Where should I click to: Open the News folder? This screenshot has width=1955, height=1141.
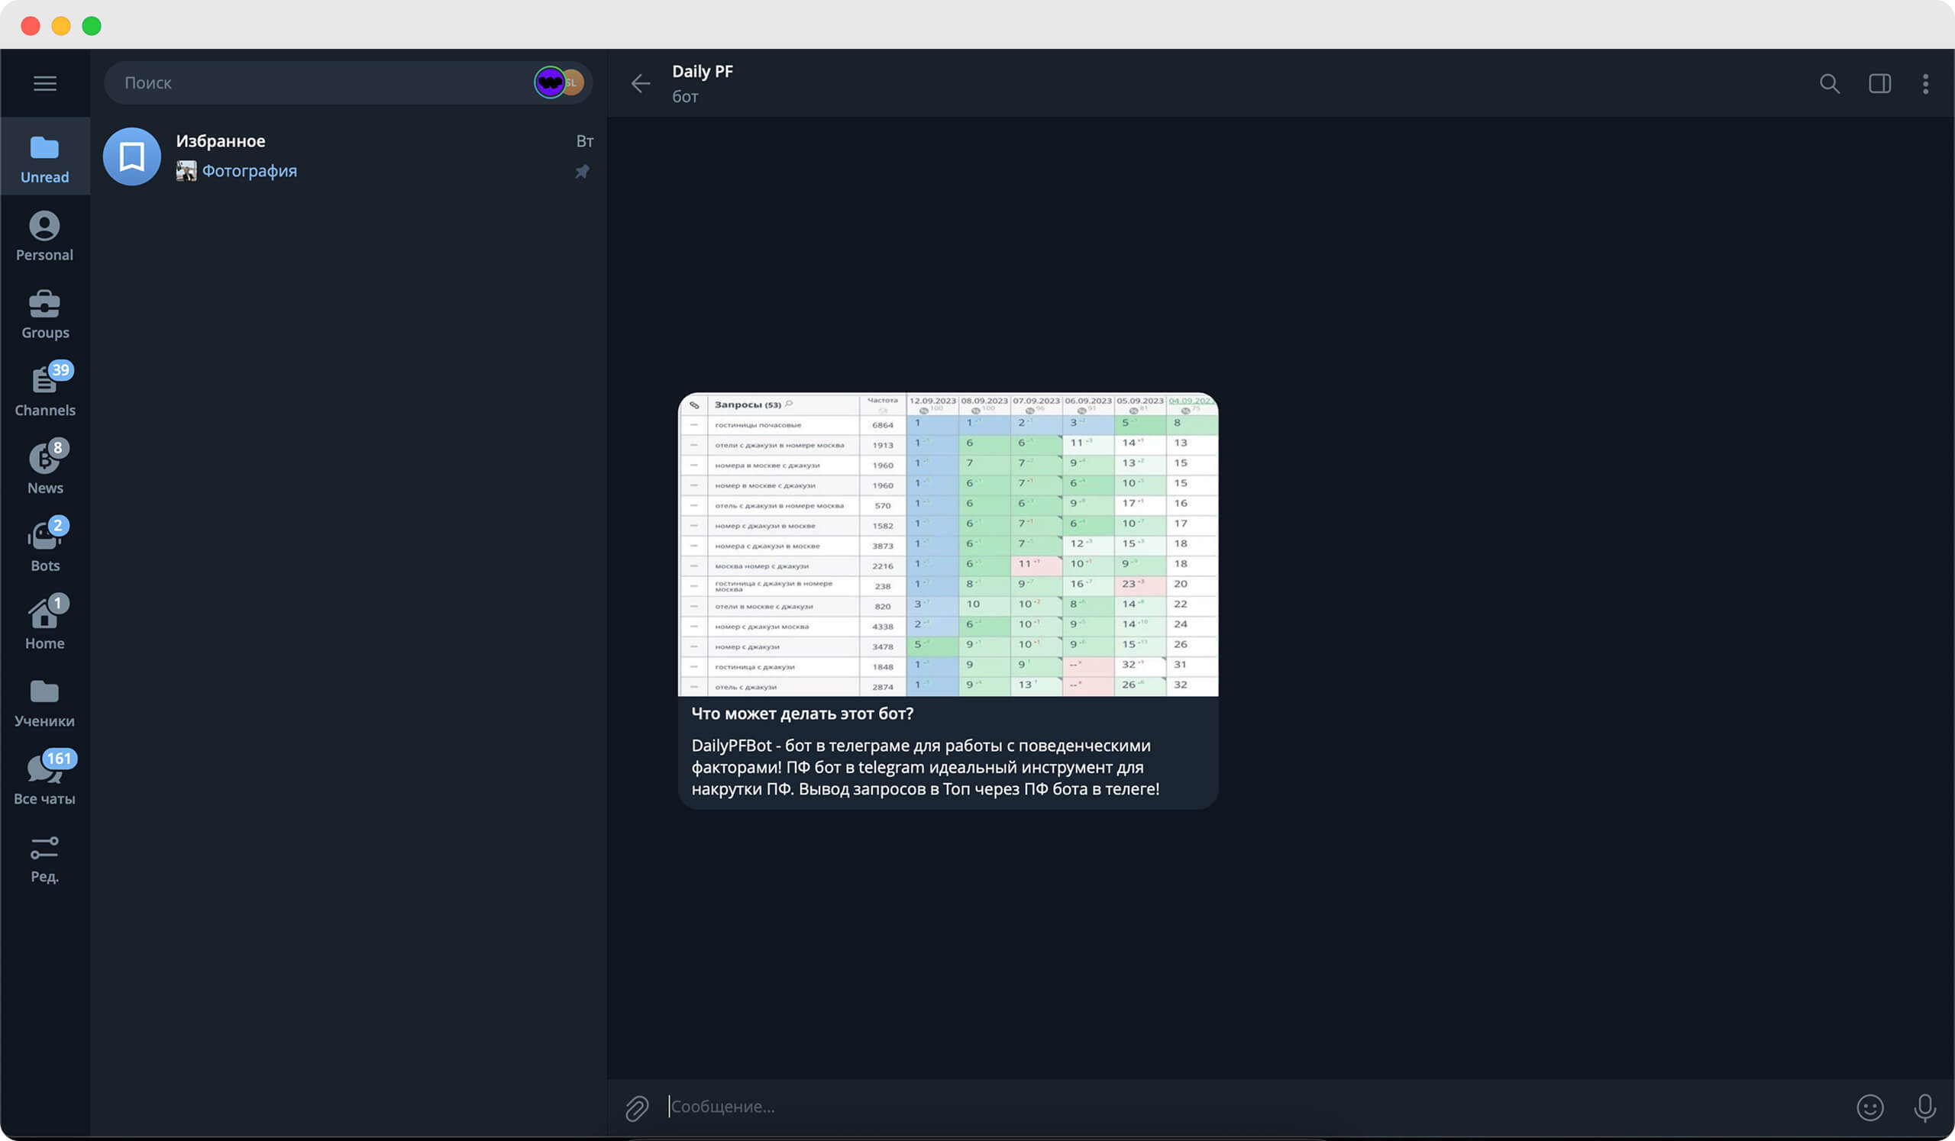pyautogui.click(x=44, y=469)
